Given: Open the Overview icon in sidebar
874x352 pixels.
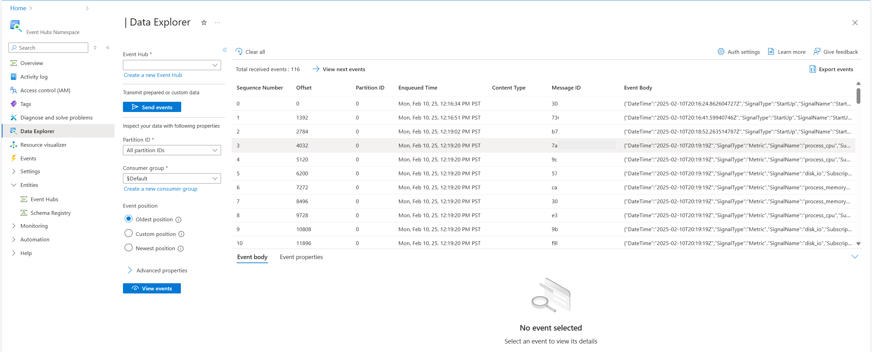Looking at the screenshot, I should (14, 63).
